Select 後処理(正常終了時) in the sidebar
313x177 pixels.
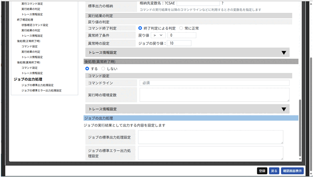click(28, 41)
